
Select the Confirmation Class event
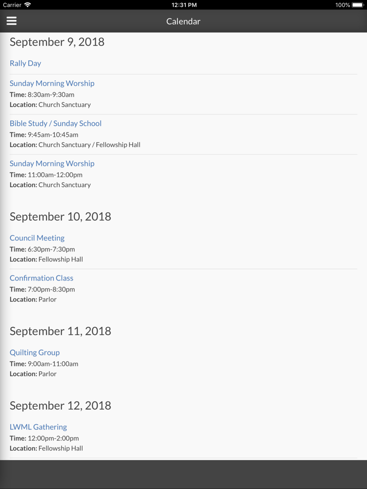click(41, 278)
